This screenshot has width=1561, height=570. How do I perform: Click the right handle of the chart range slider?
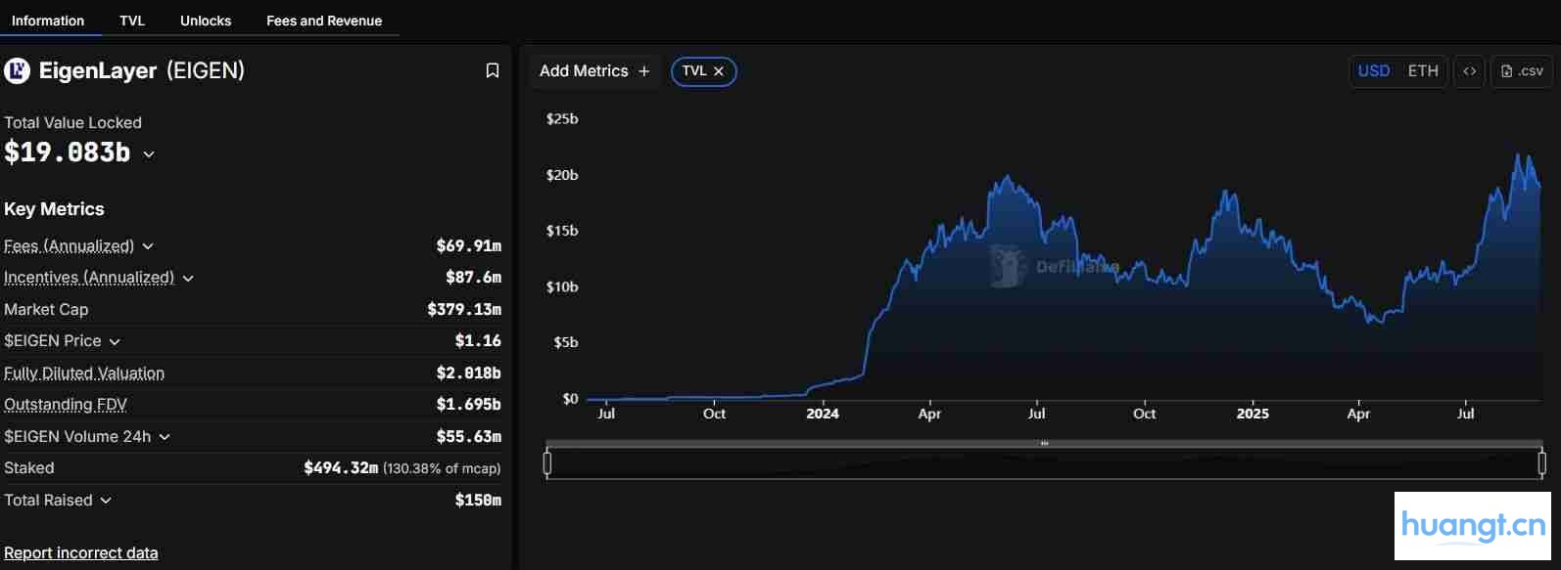[x=1541, y=463]
